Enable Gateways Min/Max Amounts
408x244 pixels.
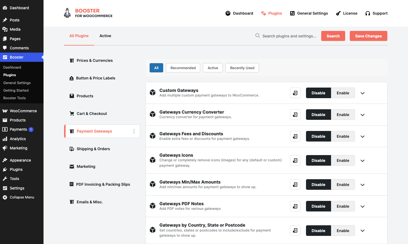coord(343,185)
